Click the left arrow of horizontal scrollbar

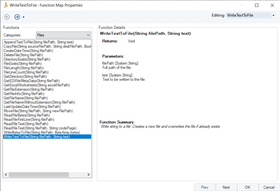(x=6, y=175)
